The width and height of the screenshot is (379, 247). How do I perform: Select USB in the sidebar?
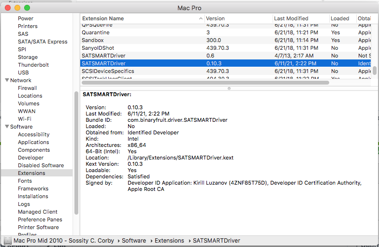(23, 73)
